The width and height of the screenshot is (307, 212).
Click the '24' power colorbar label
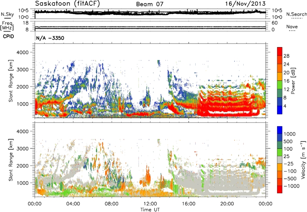pos(286,64)
